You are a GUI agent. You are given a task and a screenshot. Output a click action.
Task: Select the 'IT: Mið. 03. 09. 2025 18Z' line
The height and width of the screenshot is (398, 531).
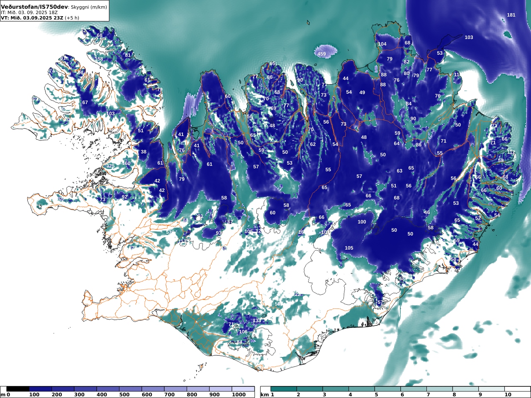[29, 12]
